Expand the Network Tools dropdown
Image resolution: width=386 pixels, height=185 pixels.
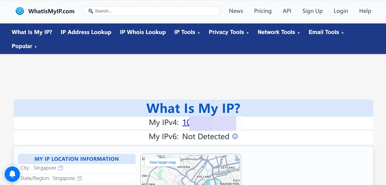point(279,32)
